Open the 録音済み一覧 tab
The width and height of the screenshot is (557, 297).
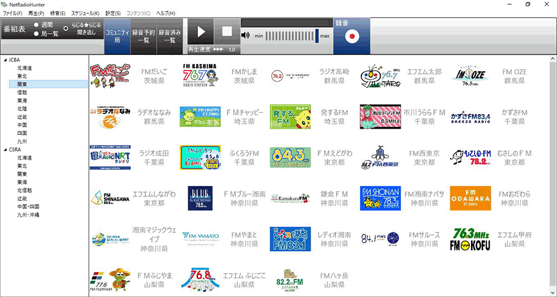[170, 36]
